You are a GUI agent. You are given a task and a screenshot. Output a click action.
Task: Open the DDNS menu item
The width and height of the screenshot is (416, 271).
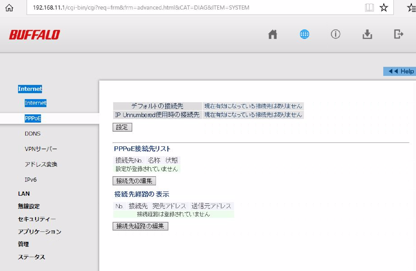(32, 134)
